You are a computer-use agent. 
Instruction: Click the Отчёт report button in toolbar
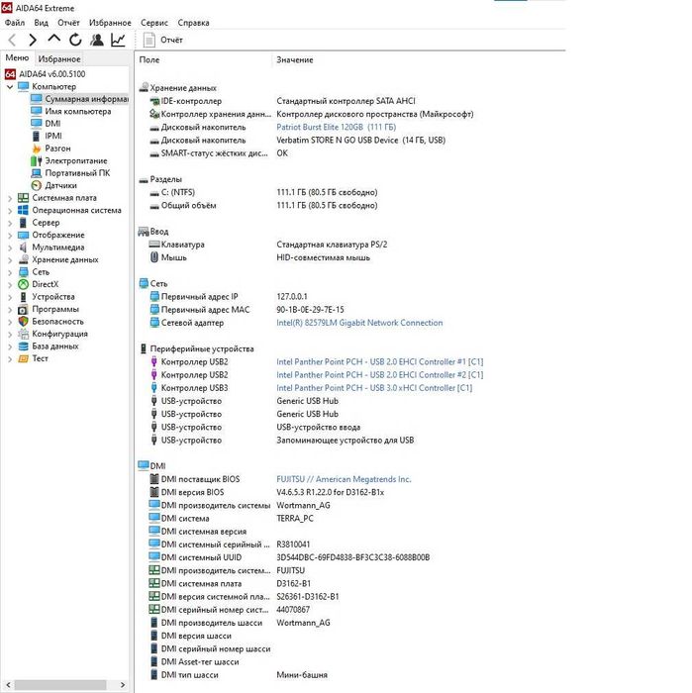point(162,41)
